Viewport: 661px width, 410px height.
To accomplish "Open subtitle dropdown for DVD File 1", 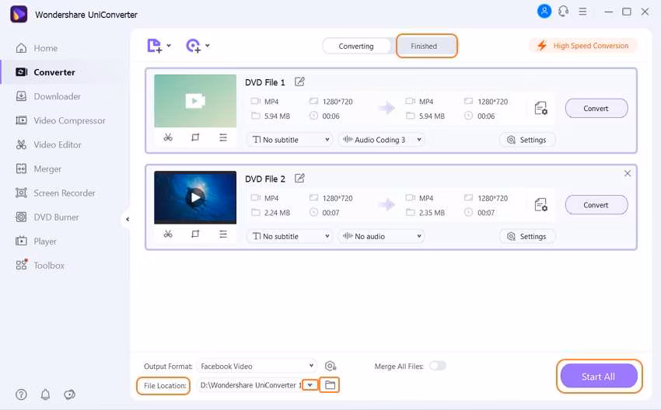I will (x=289, y=140).
